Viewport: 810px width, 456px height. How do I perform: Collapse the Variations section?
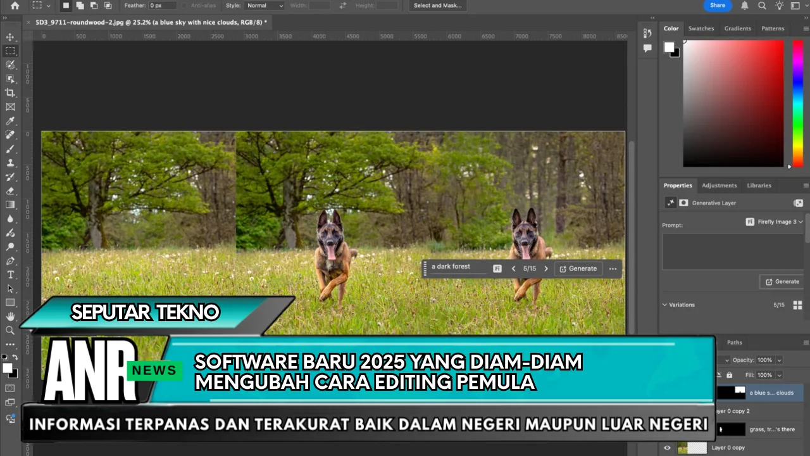664,305
